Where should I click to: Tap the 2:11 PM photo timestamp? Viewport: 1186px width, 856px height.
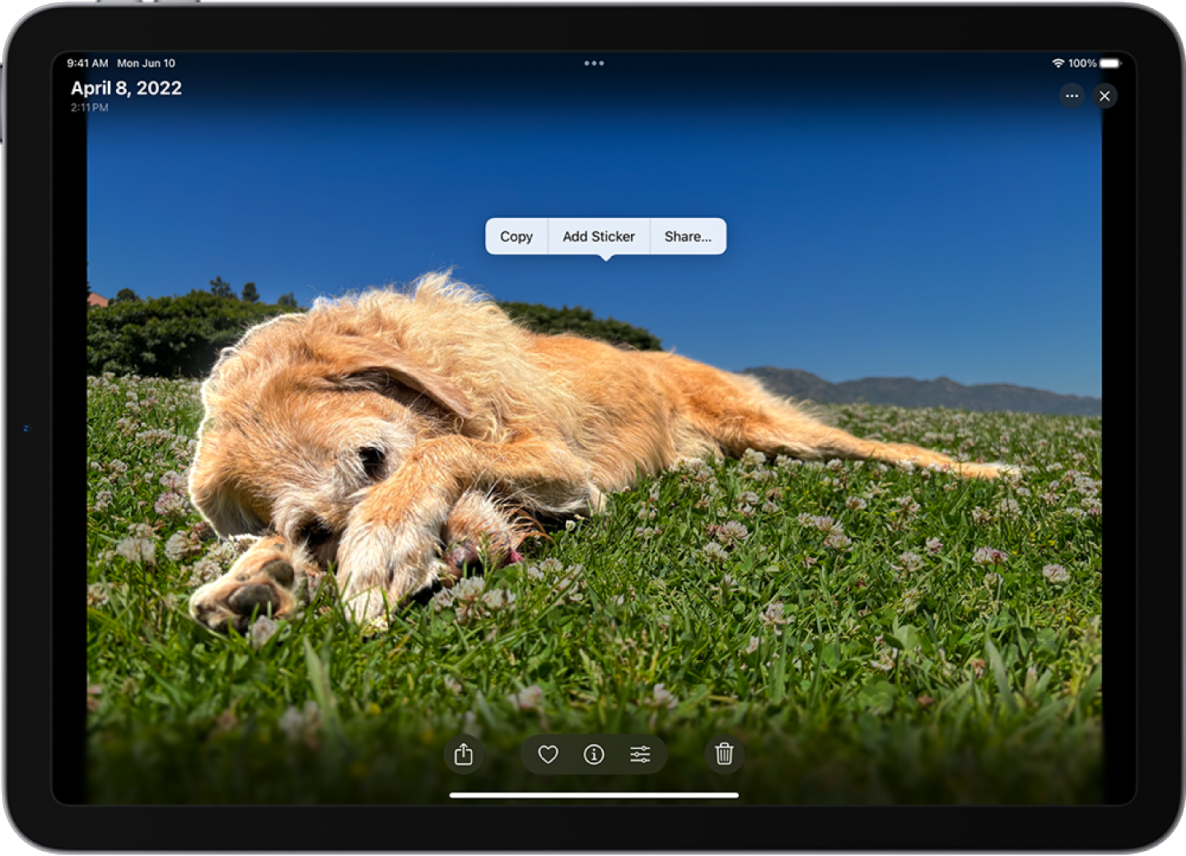89,108
